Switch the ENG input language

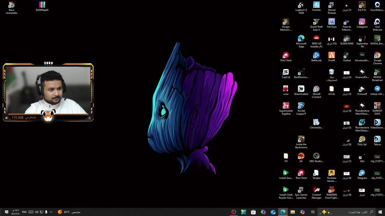(24, 212)
